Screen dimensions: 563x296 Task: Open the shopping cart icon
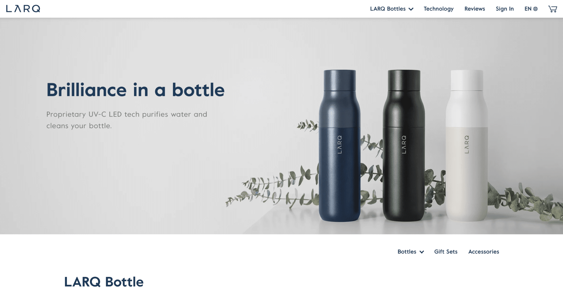(x=552, y=9)
